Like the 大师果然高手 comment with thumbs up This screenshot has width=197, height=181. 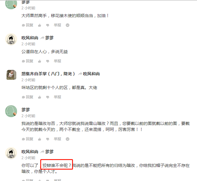coord(40,25)
